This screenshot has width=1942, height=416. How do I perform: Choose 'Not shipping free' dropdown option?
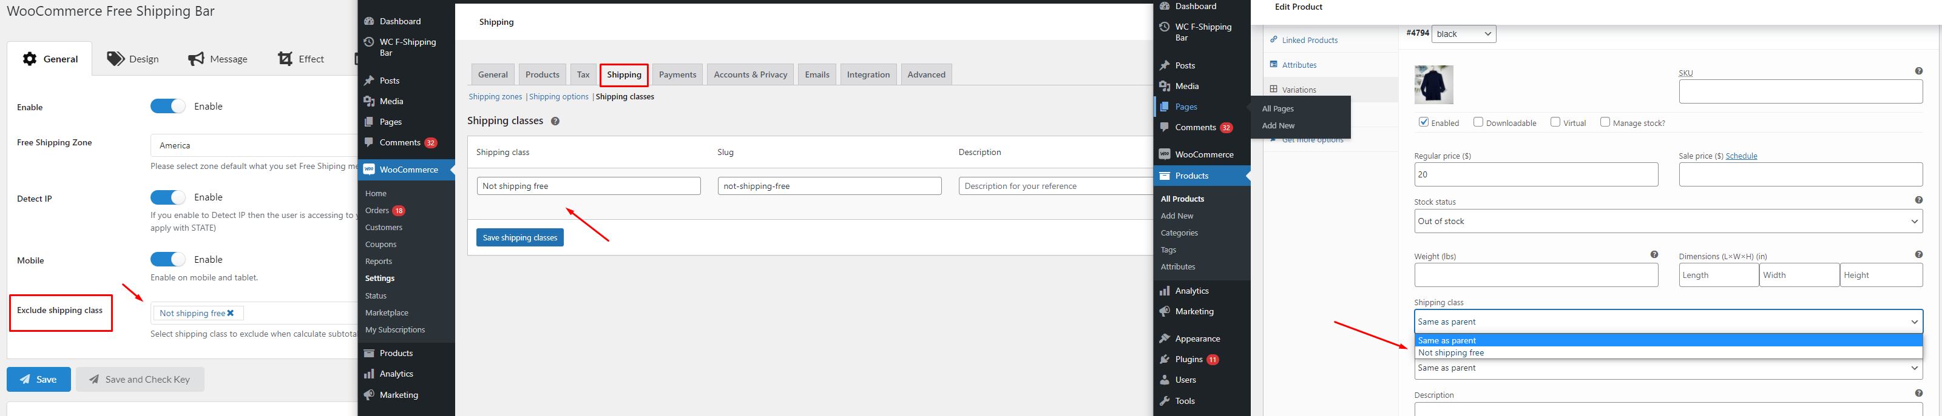point(1668,353)
